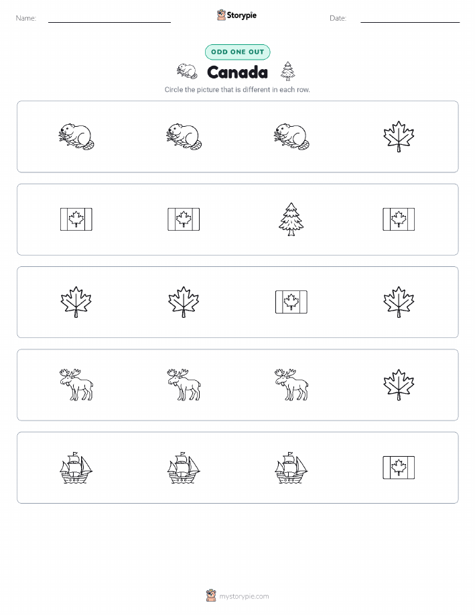Select the Canada flag among maple leaves
Image resolution: width=475 pixels, height=615 pixels.
pyautogui.click(x=291, y=302)
